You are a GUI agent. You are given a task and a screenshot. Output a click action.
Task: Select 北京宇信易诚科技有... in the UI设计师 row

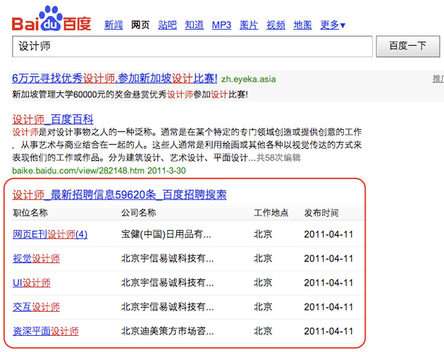tap(167, 283)
